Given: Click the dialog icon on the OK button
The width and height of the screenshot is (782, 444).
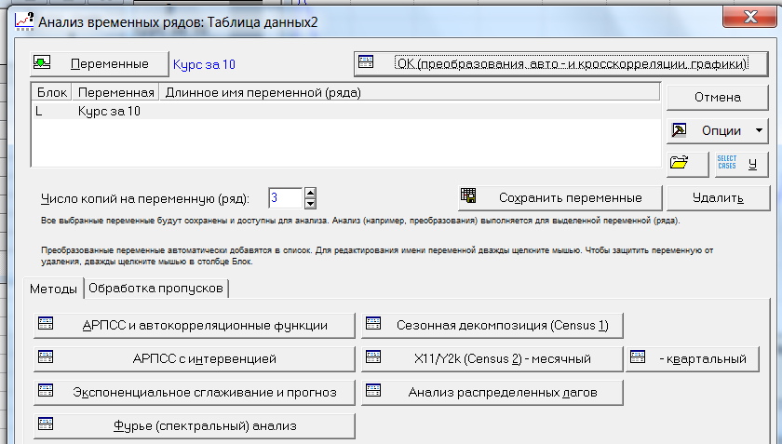Looking at the screenshot, I should 366,61.
